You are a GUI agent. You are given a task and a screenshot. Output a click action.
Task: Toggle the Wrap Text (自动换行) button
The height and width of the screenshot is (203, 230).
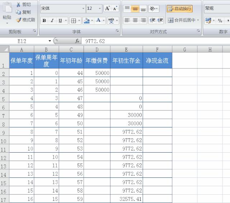180,9
